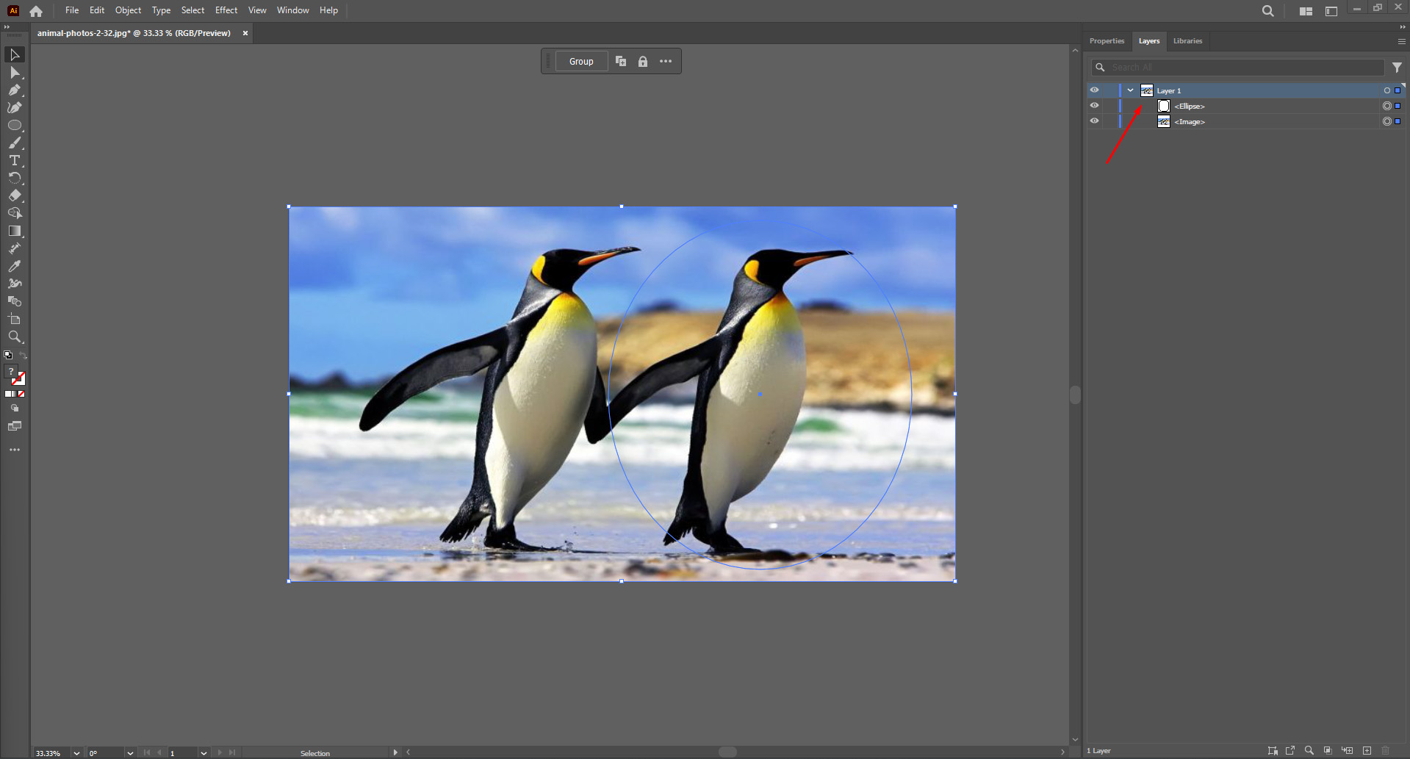
Task: Select the Selection tool
Action: [x=15, y=54]
